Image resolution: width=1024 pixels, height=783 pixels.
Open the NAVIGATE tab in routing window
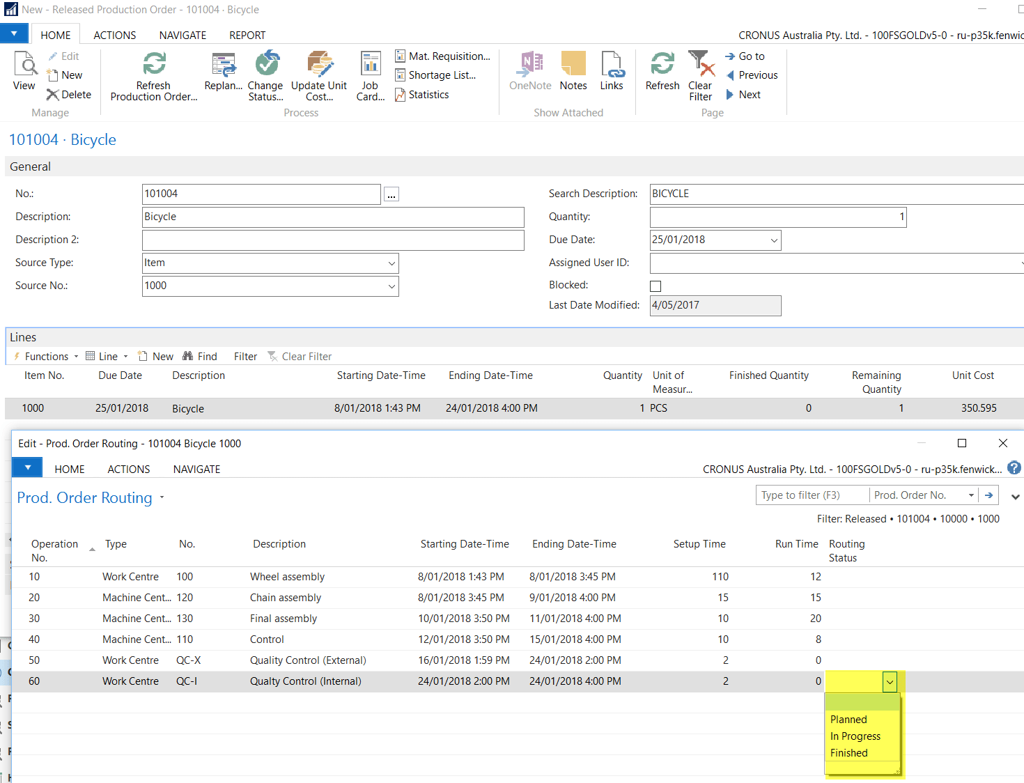pyautogui.click(x=196, y=469)
